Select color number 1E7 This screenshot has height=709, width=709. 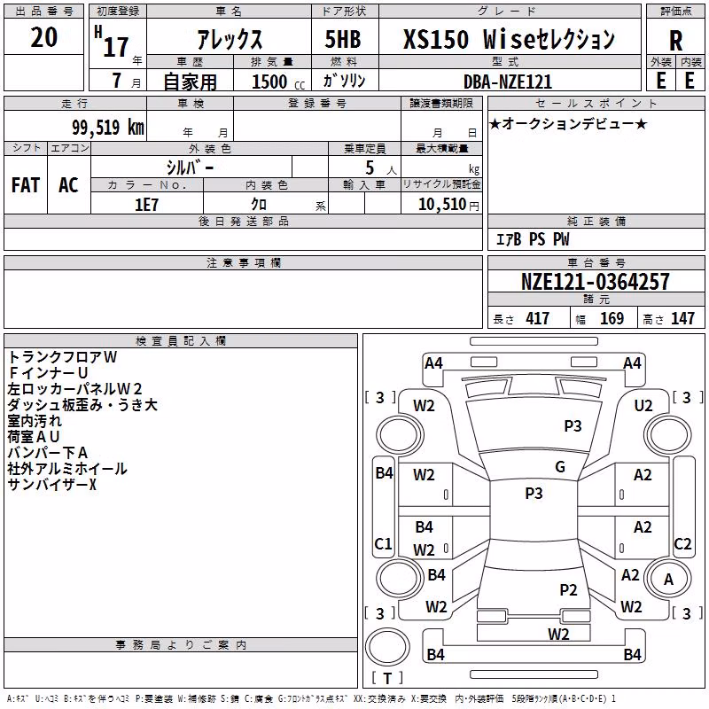tap(146, 205)
